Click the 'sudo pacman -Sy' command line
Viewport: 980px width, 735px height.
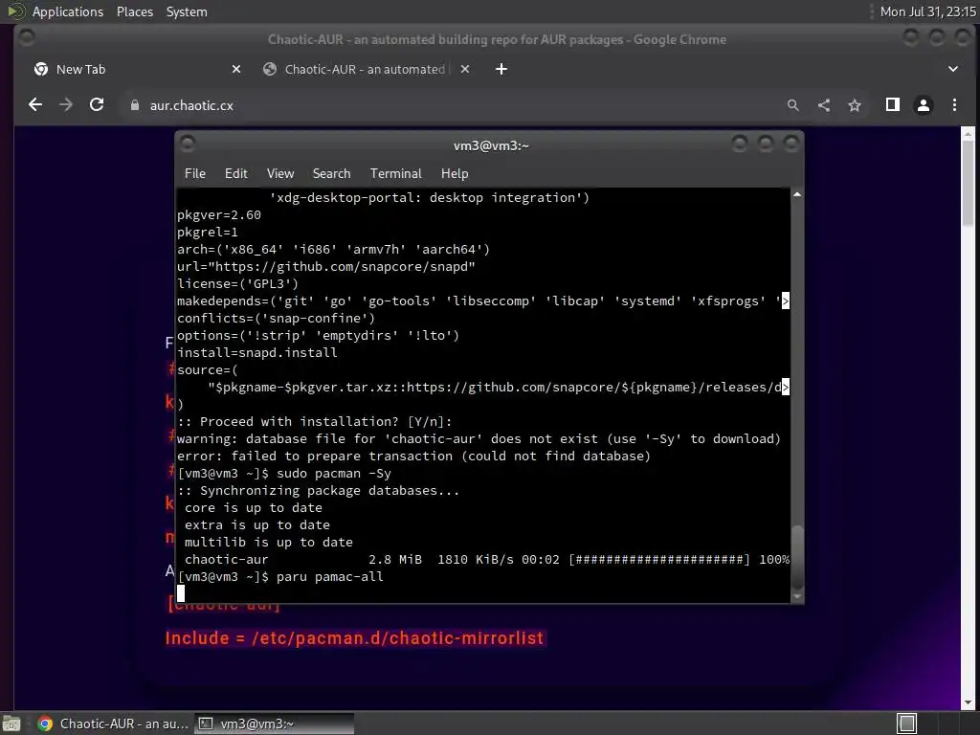tap(284, 474)
